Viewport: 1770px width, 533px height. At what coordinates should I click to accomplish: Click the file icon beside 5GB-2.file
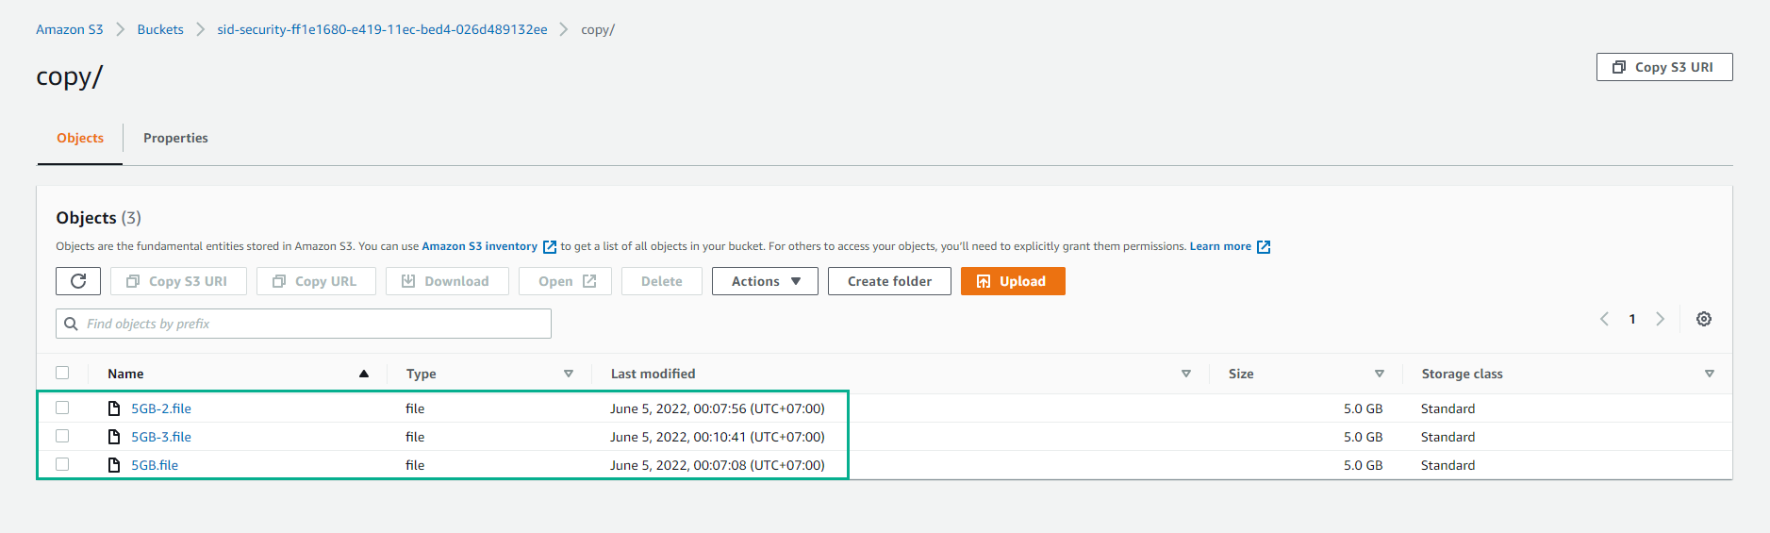pos(114,408)
